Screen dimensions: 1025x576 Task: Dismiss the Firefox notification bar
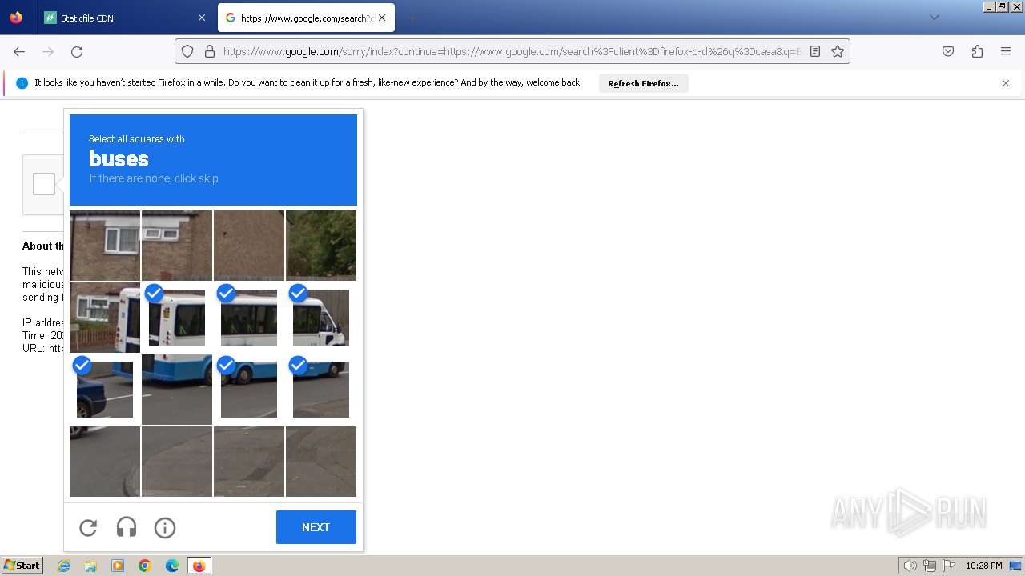[x=1006, y=83]
